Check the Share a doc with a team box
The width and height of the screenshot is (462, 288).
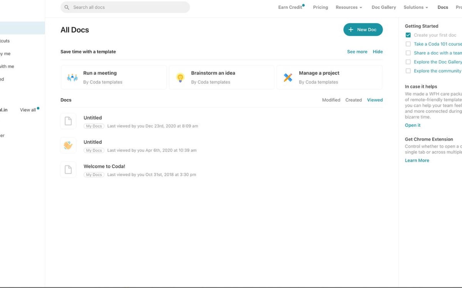point(408,53)
